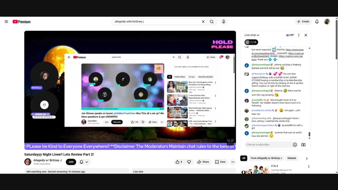Image resolution: width=338 pixels, height=190 pixels.
Task: Open channel name Allegedly w/ Brittney J
Action: [48, 160]
